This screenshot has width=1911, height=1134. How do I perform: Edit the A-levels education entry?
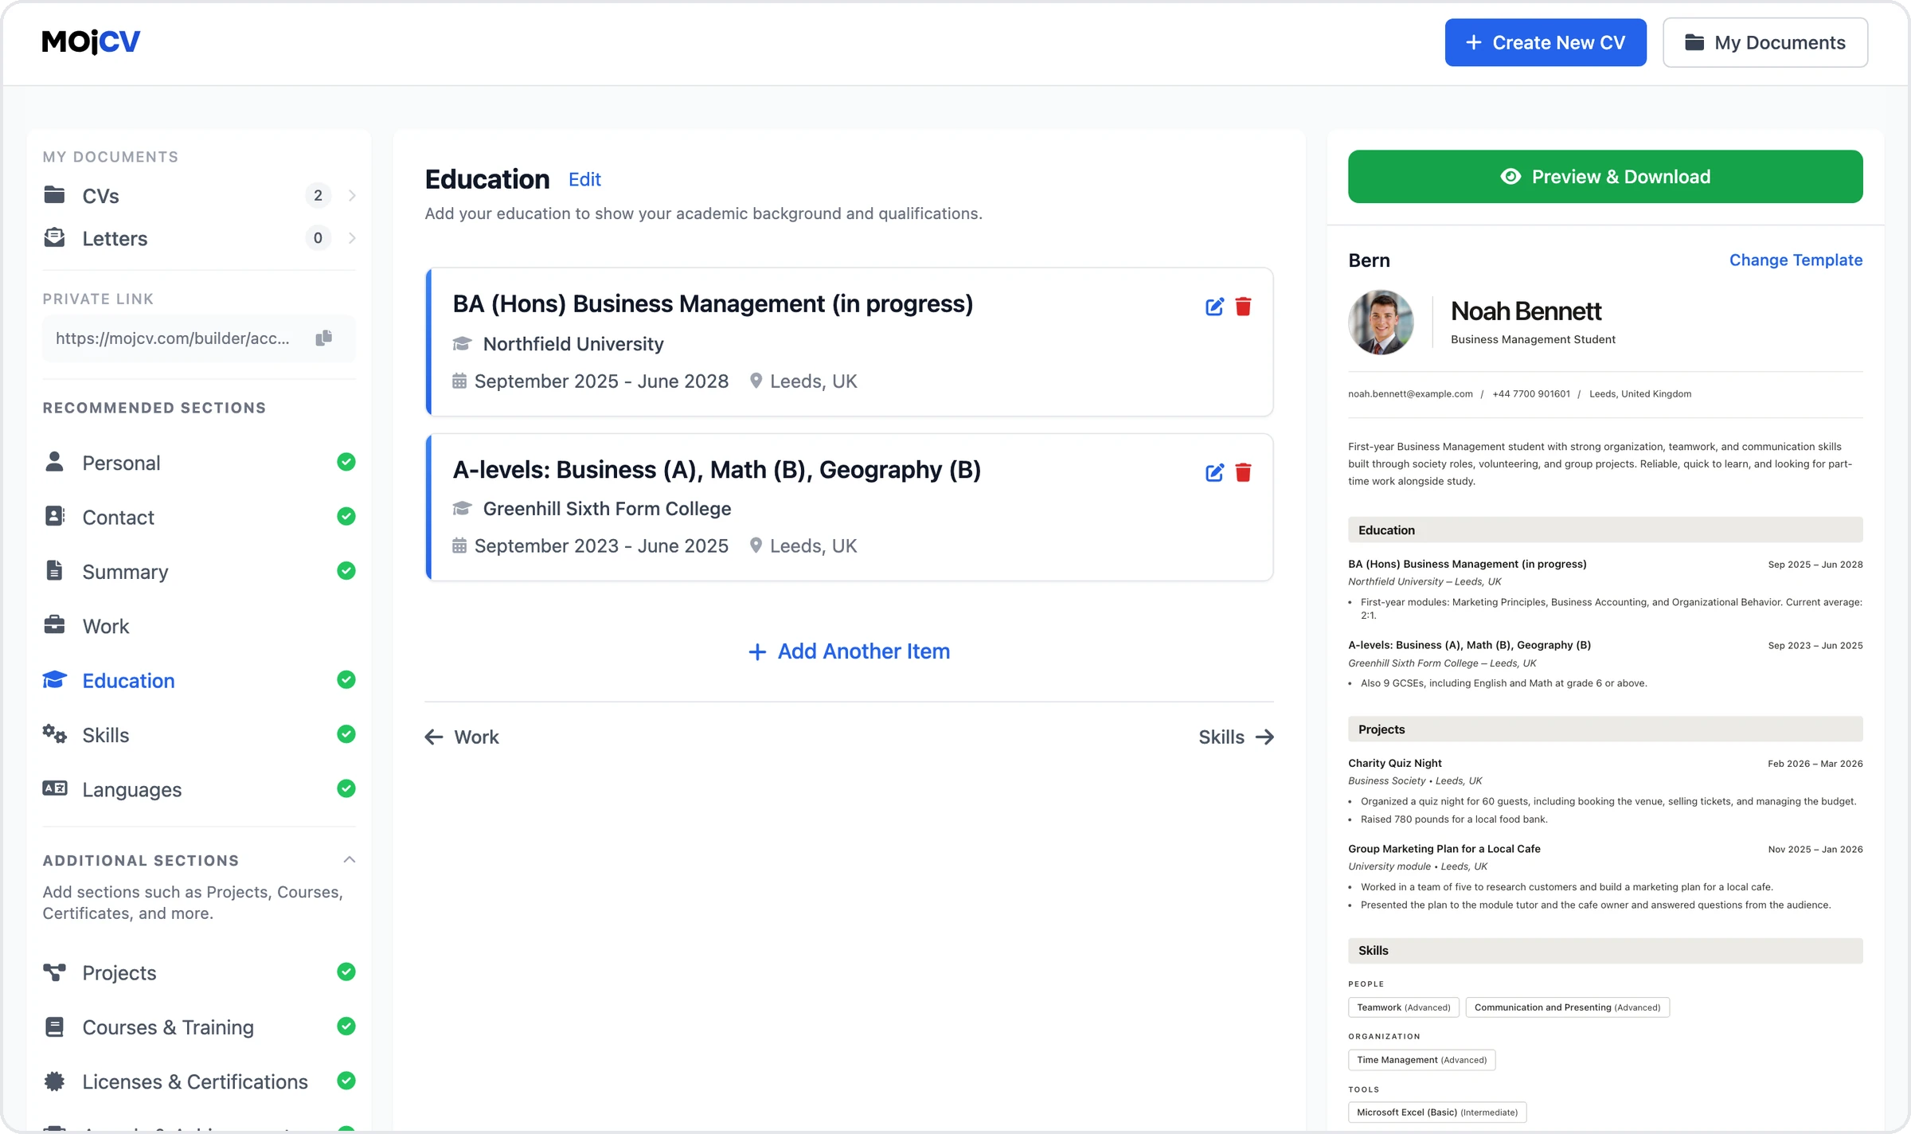click(x=1214, y=473)
